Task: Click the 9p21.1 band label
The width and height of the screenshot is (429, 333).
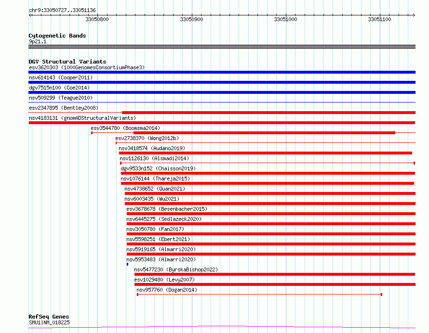Action: click(38, 41)
